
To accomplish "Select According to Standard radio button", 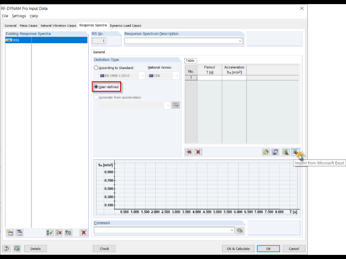I will tap(96, 68).
